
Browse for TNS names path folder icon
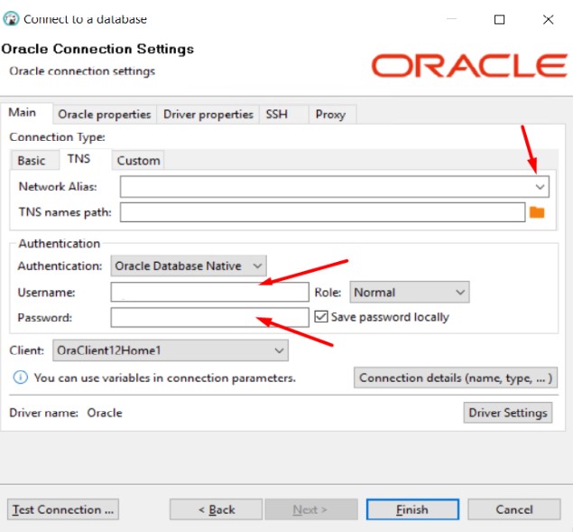(537, 212)
